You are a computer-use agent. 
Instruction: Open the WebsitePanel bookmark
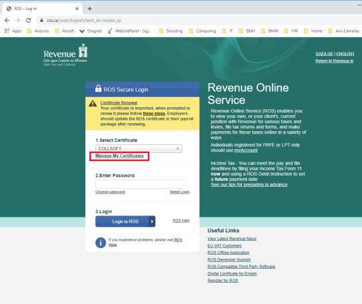coord(129,31)
